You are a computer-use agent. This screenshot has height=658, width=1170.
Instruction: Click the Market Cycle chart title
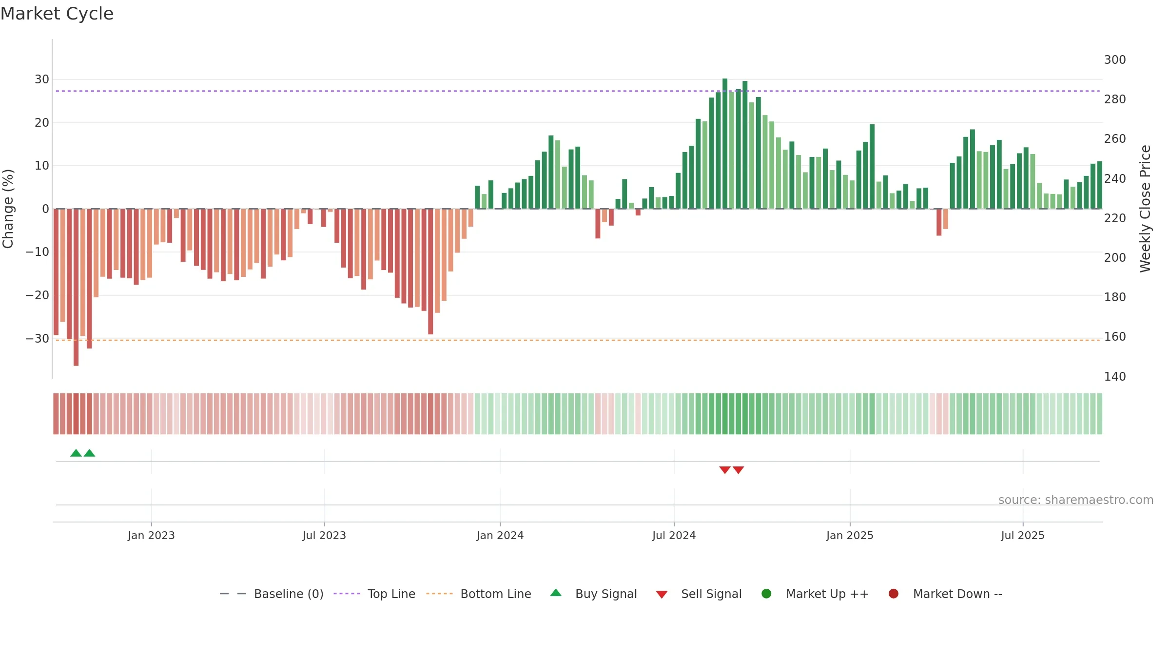pyautogui.click(x=57, y=14)
